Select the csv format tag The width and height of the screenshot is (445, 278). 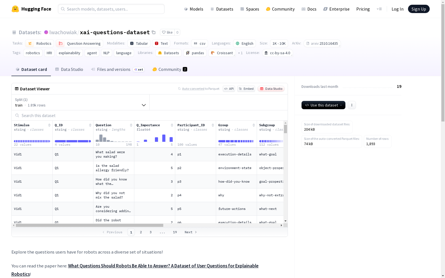click(x=199, y=43)
